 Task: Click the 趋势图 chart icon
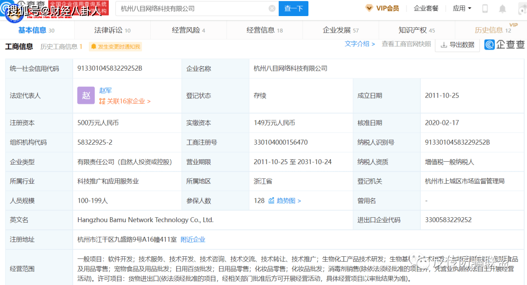271,201
